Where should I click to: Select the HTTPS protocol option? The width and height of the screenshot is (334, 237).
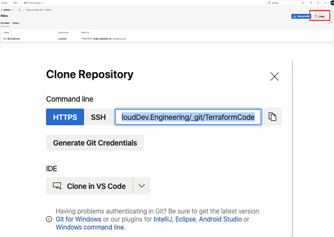65,117
